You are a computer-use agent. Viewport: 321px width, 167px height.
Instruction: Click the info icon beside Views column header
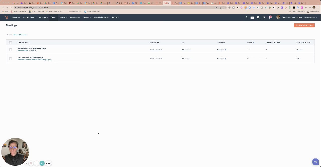[x=253, y=43]
